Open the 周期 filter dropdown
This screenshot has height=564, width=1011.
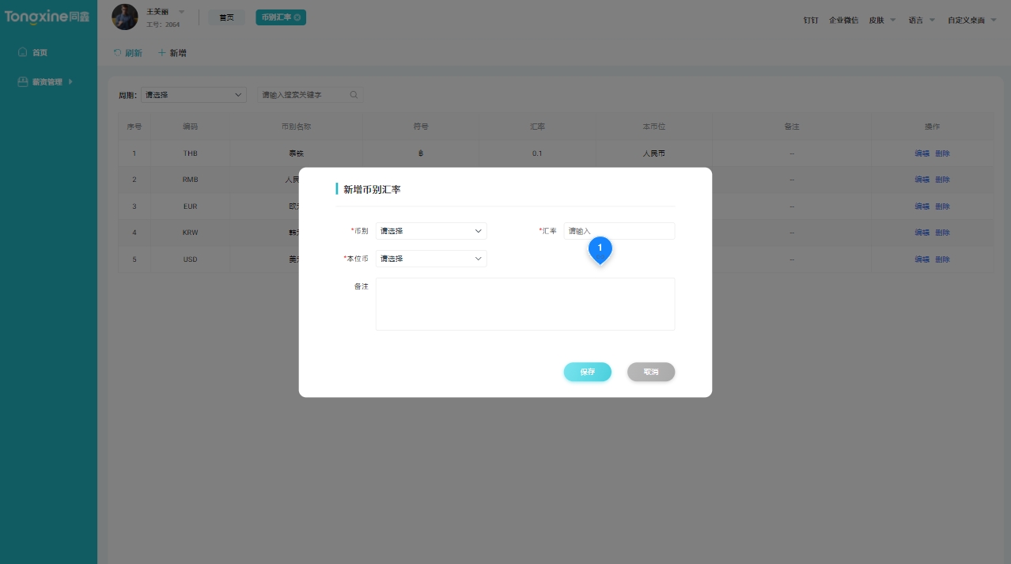(194, 95)
